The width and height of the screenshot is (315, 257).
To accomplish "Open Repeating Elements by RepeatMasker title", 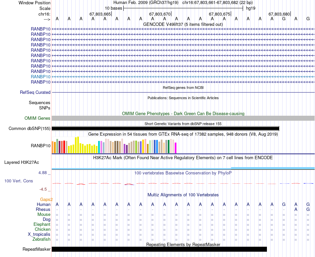I will [x=183, y=244].
